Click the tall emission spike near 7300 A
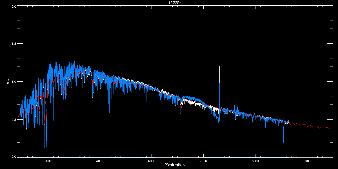 220,70
